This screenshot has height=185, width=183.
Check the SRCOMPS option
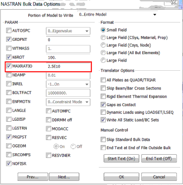coord(9,155)
